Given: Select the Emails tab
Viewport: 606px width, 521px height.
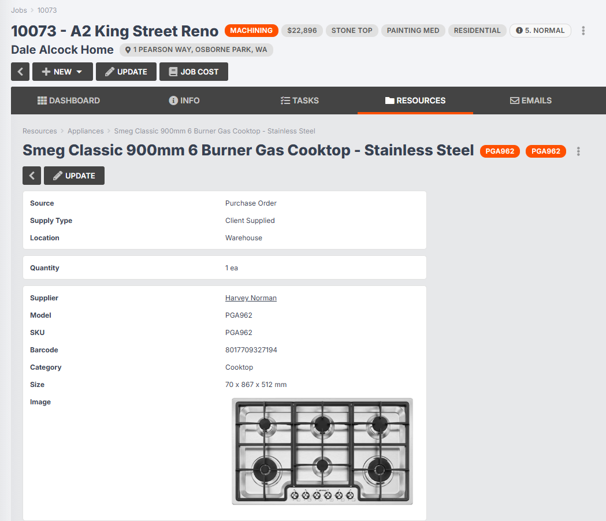Looking at the screenshot, I should [530, 101].
